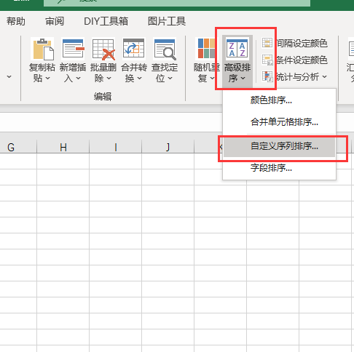Click the 间隔设定颜色 icon
The height and width of the screenshot is (352, 354).
(x=267, y=43)
